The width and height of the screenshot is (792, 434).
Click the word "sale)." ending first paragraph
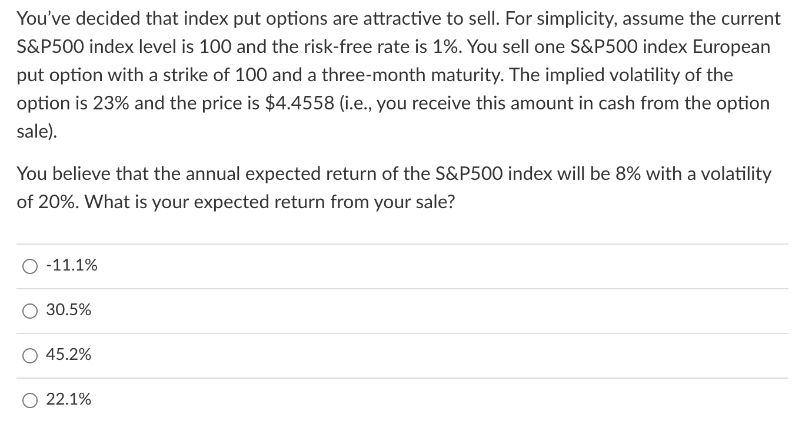[x=37, y=131]
